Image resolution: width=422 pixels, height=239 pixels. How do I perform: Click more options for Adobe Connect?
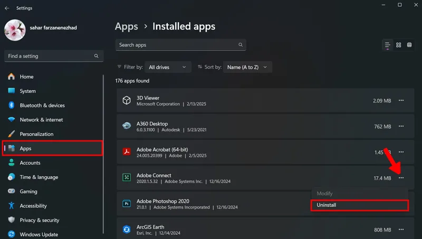[401, 178]
